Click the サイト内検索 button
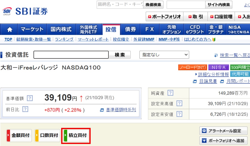This screenshot has width=250, height=146. click(x=219, y=5)
